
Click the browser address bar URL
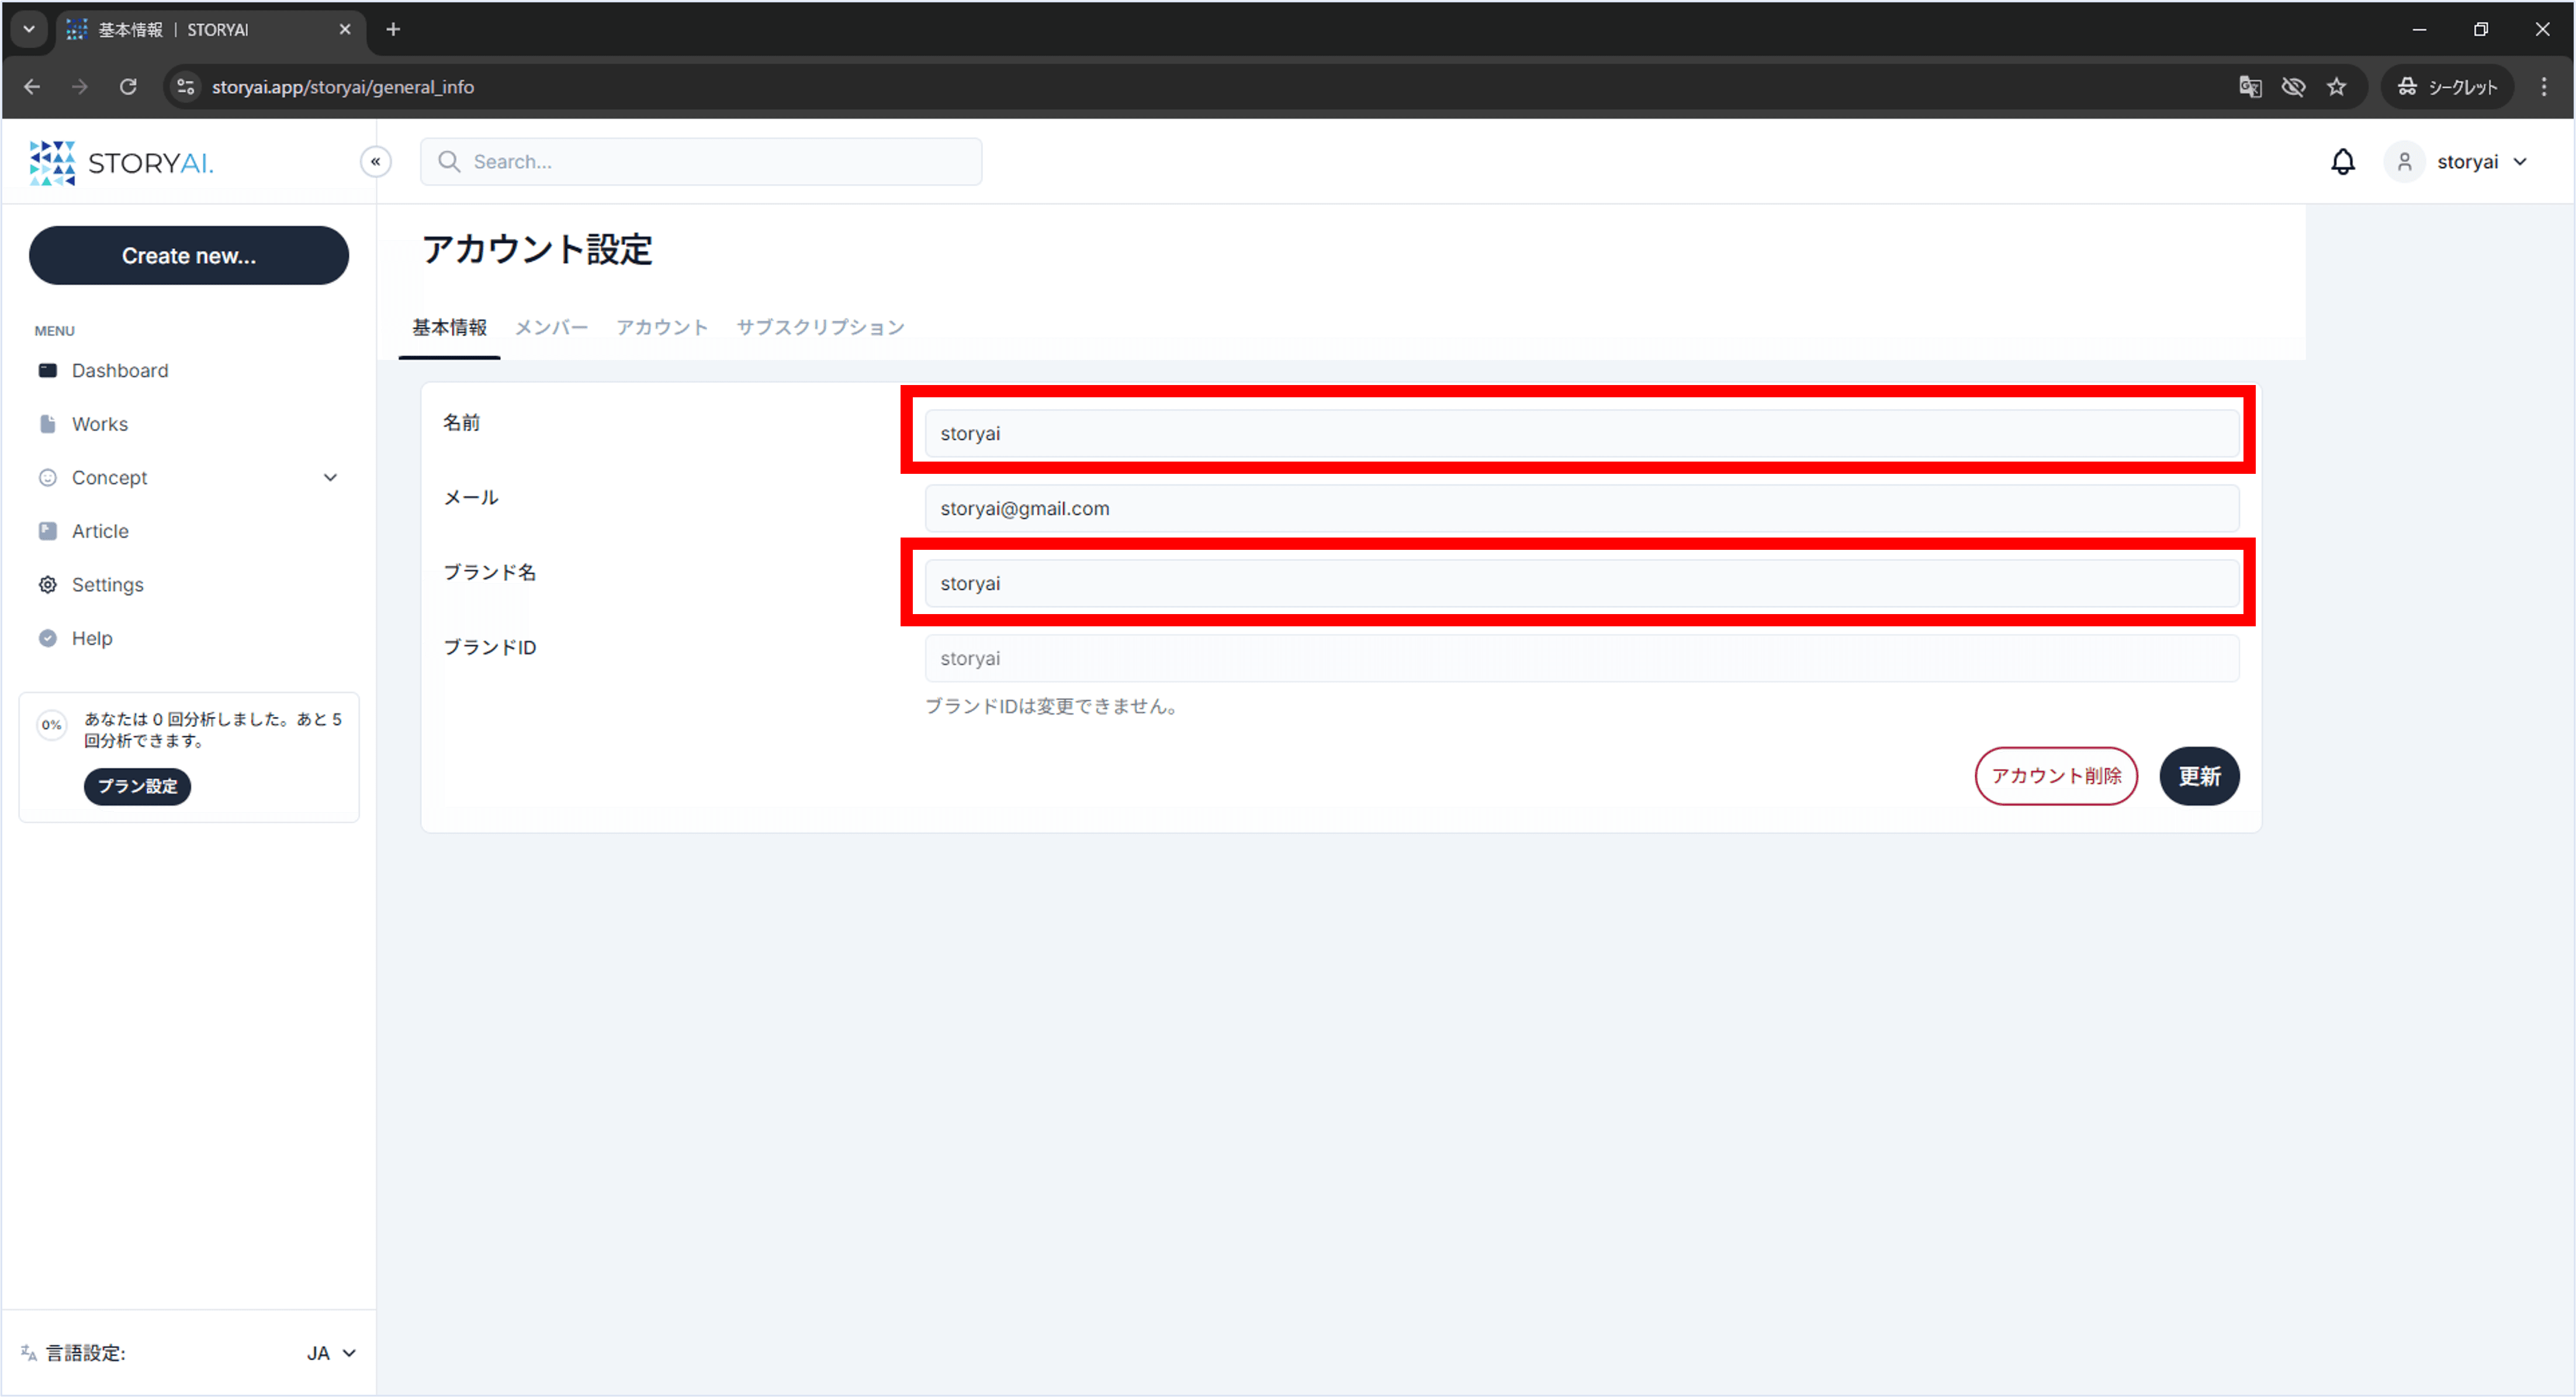pos(343,87)
